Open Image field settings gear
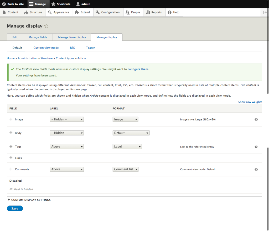 pyautogui.click(x=256, y=120)
